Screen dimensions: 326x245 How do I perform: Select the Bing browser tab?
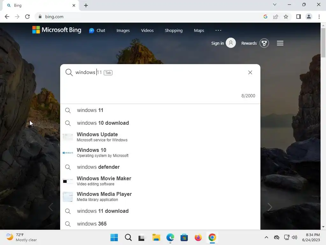click(40, 5)
